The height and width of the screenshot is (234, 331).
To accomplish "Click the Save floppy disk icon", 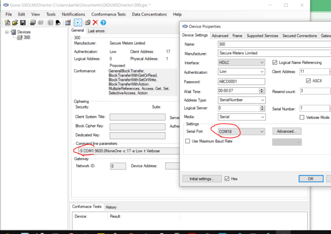I will [23, 23].
